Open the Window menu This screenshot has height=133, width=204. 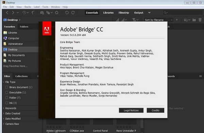55,7
